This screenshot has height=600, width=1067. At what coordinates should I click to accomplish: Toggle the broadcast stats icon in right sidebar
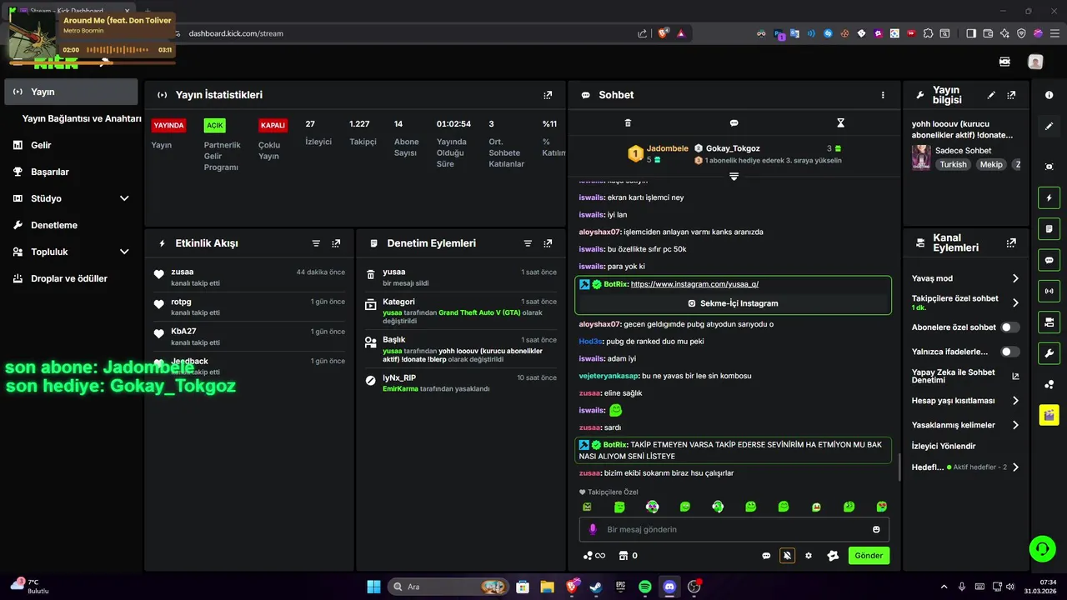[x=1049, y=291]
